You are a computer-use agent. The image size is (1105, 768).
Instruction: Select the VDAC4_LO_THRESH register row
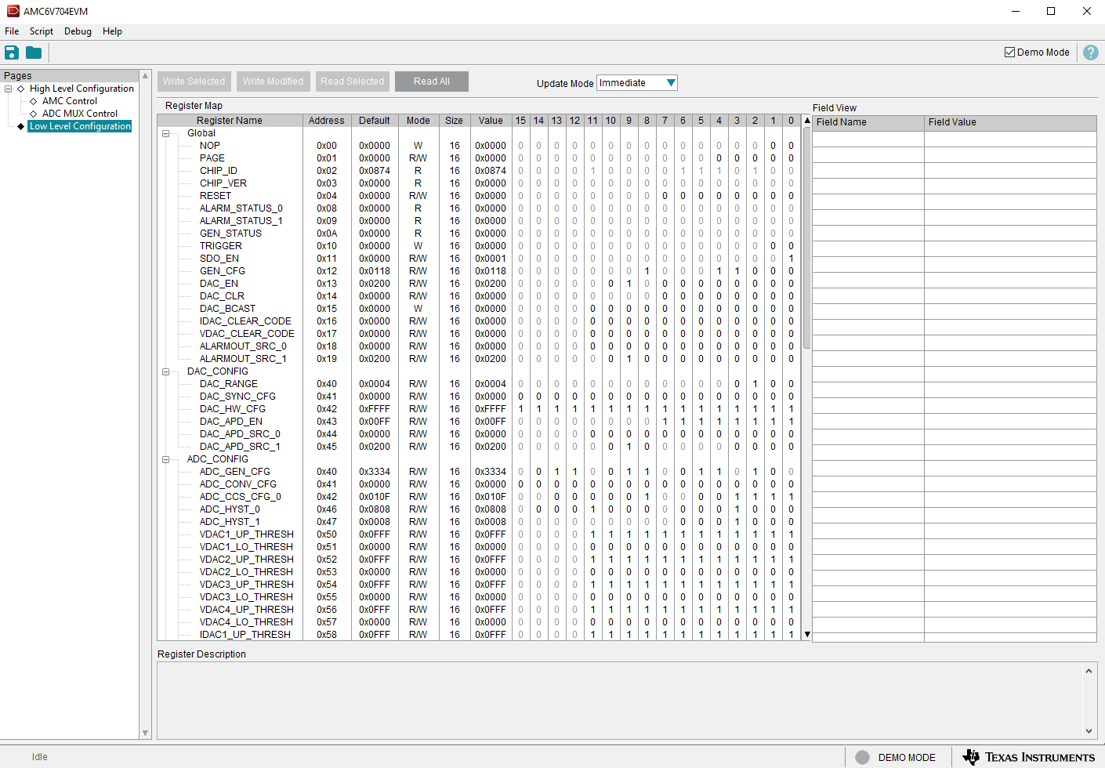coord(479,622)
